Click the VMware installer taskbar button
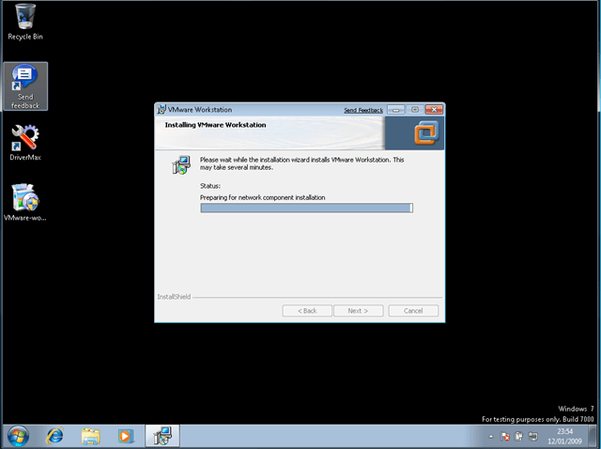Screen dimensions: 601x449 point(162,436)
